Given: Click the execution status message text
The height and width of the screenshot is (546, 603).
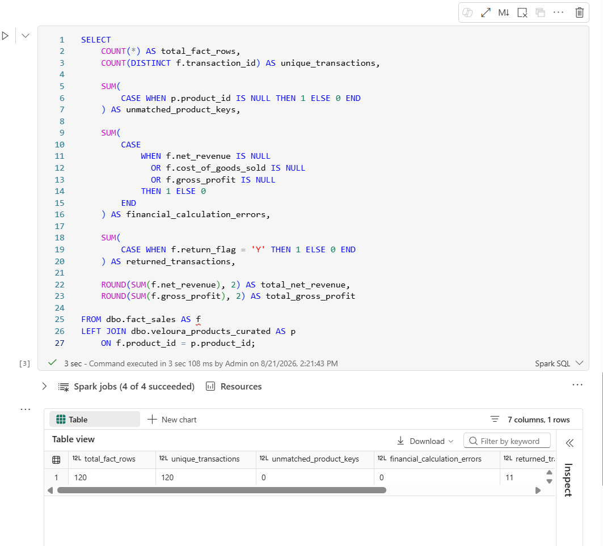Looking at the screenshot, I should [x=201, y=363].
